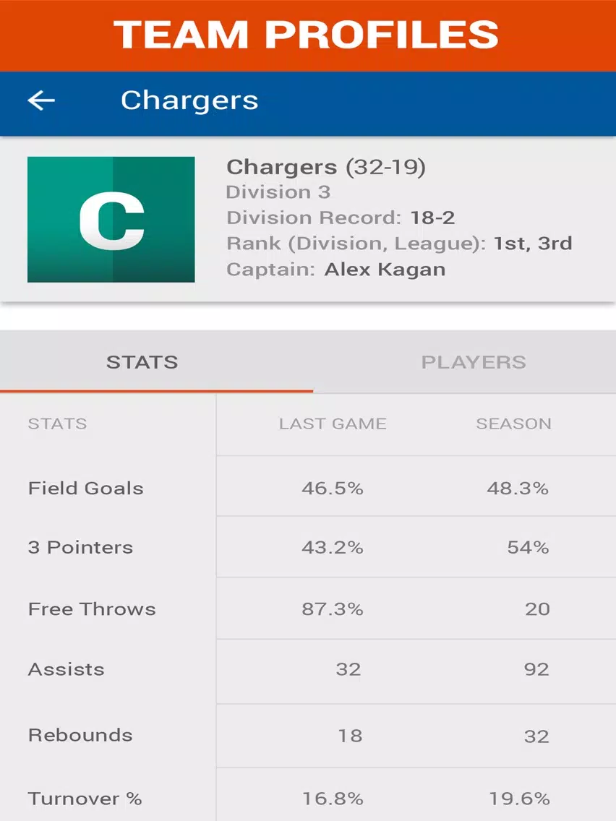Tap the 3 Pointers stat label
Viewport: 616px width, 821px height.
click(x=80, y=547)
